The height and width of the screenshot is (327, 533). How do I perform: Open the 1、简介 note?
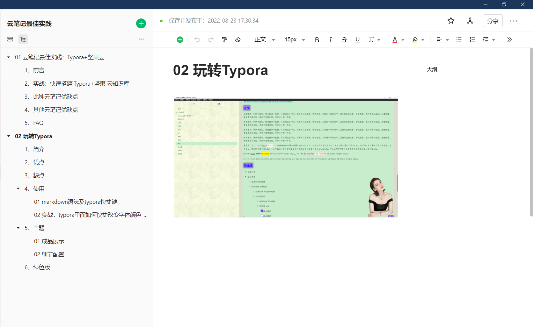point(34,149)
